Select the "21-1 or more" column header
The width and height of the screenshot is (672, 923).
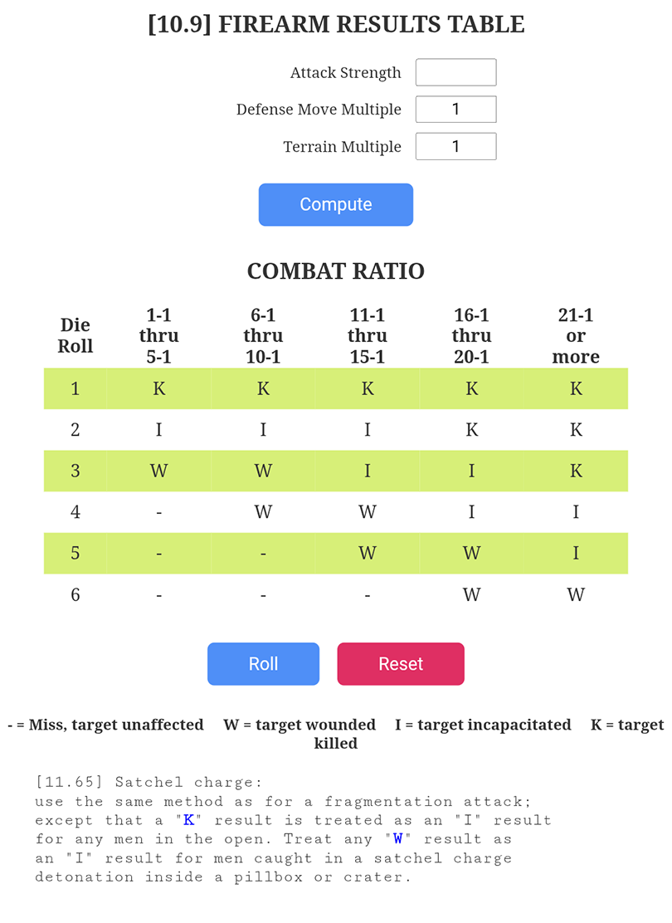tap(576, 335)
